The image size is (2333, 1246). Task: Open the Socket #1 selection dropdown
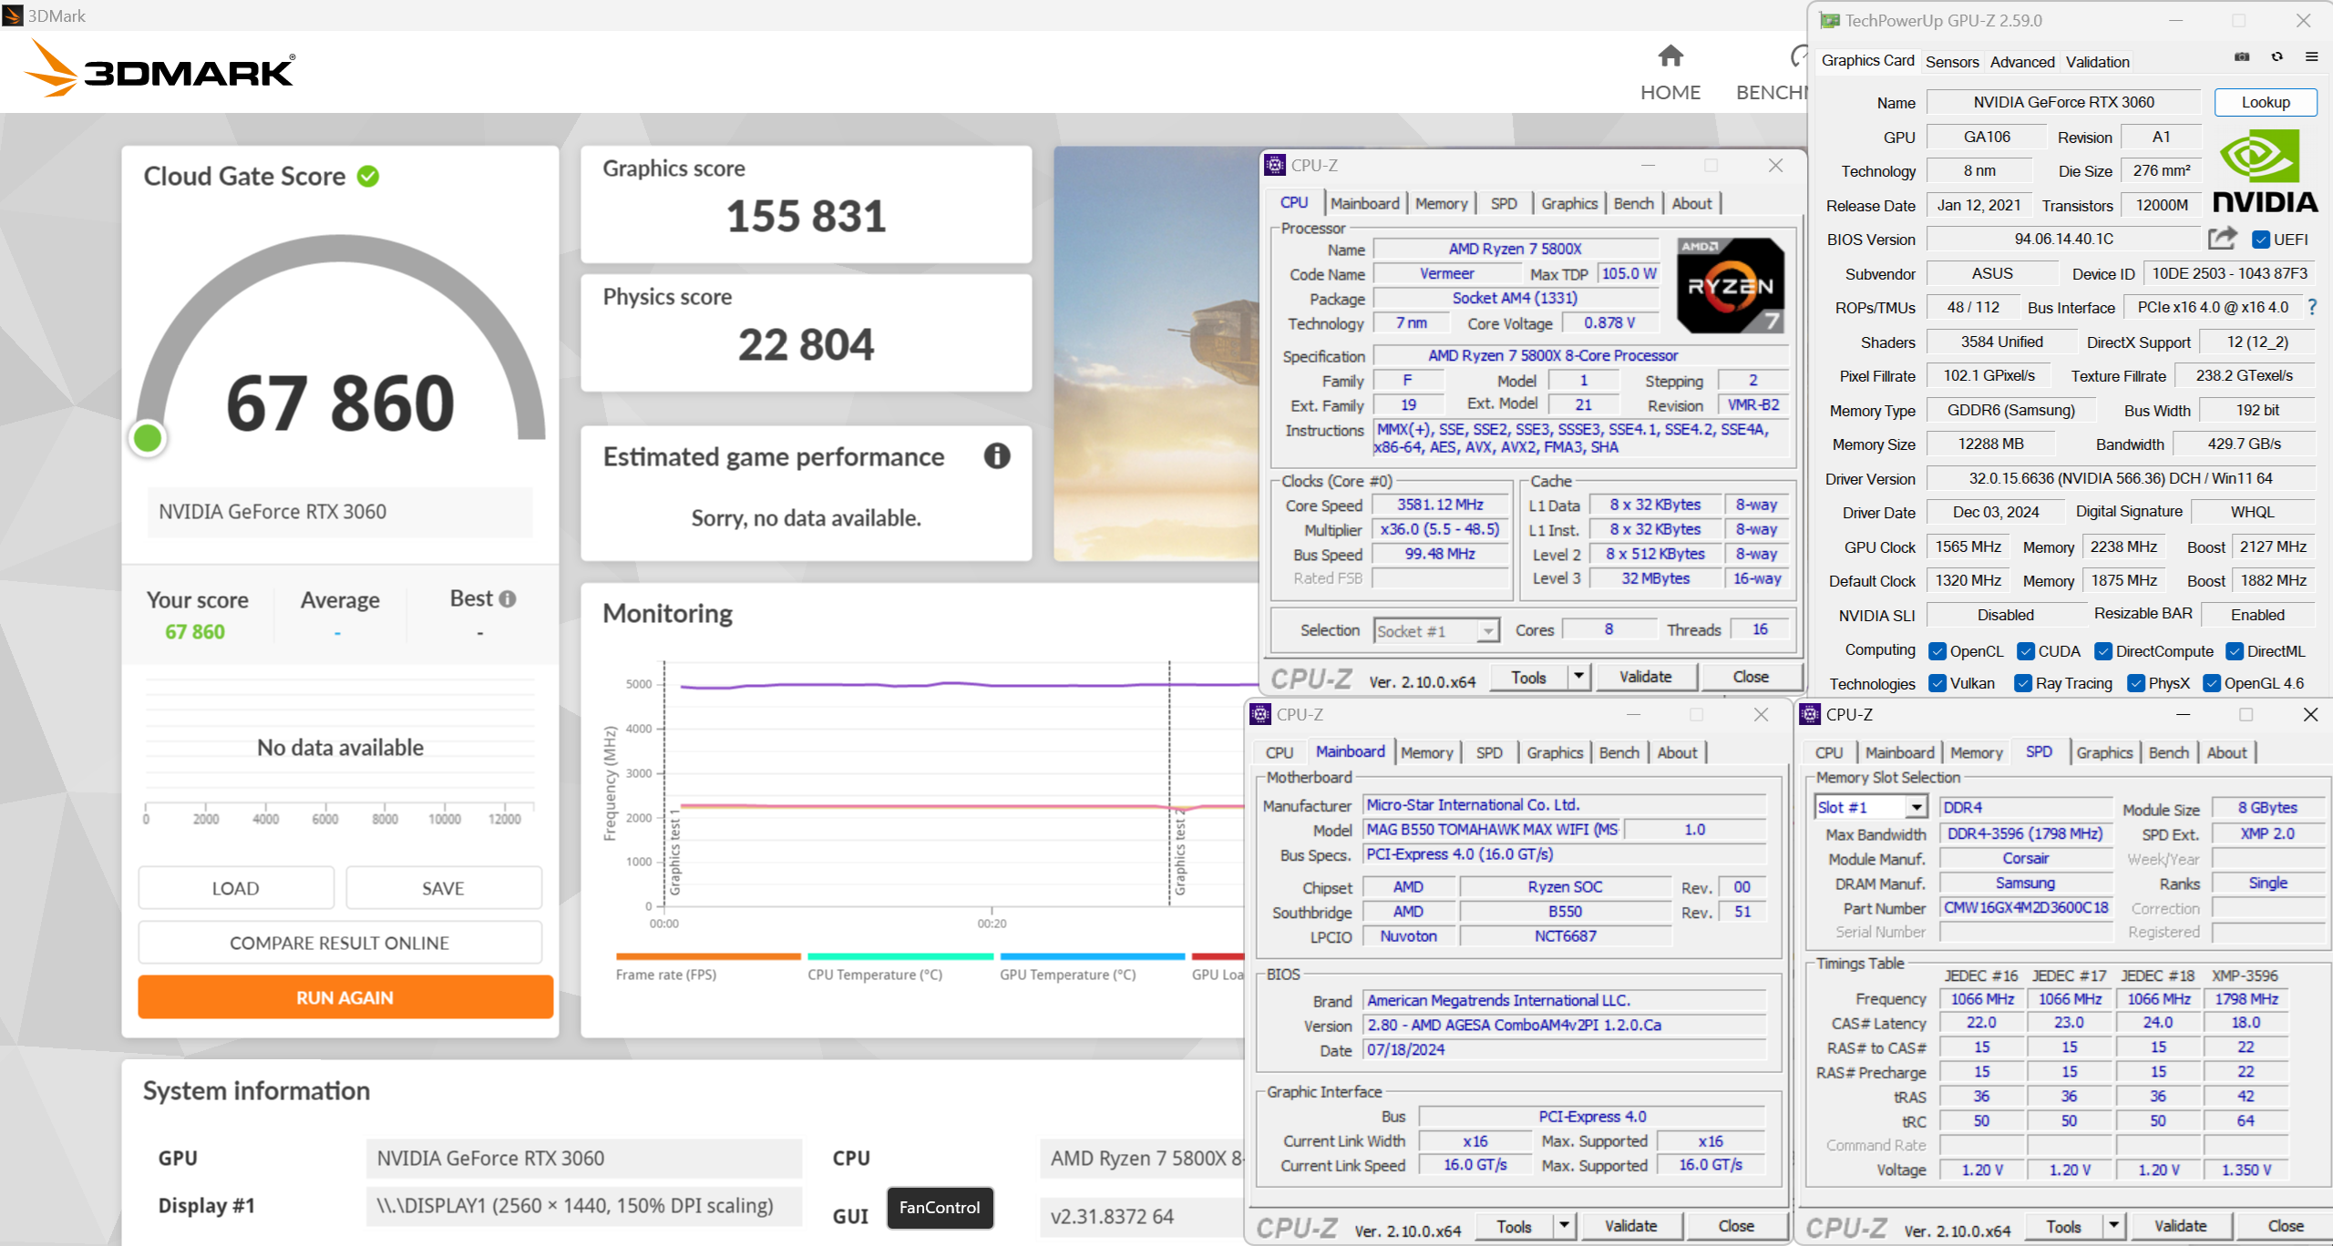point(1488,630)
